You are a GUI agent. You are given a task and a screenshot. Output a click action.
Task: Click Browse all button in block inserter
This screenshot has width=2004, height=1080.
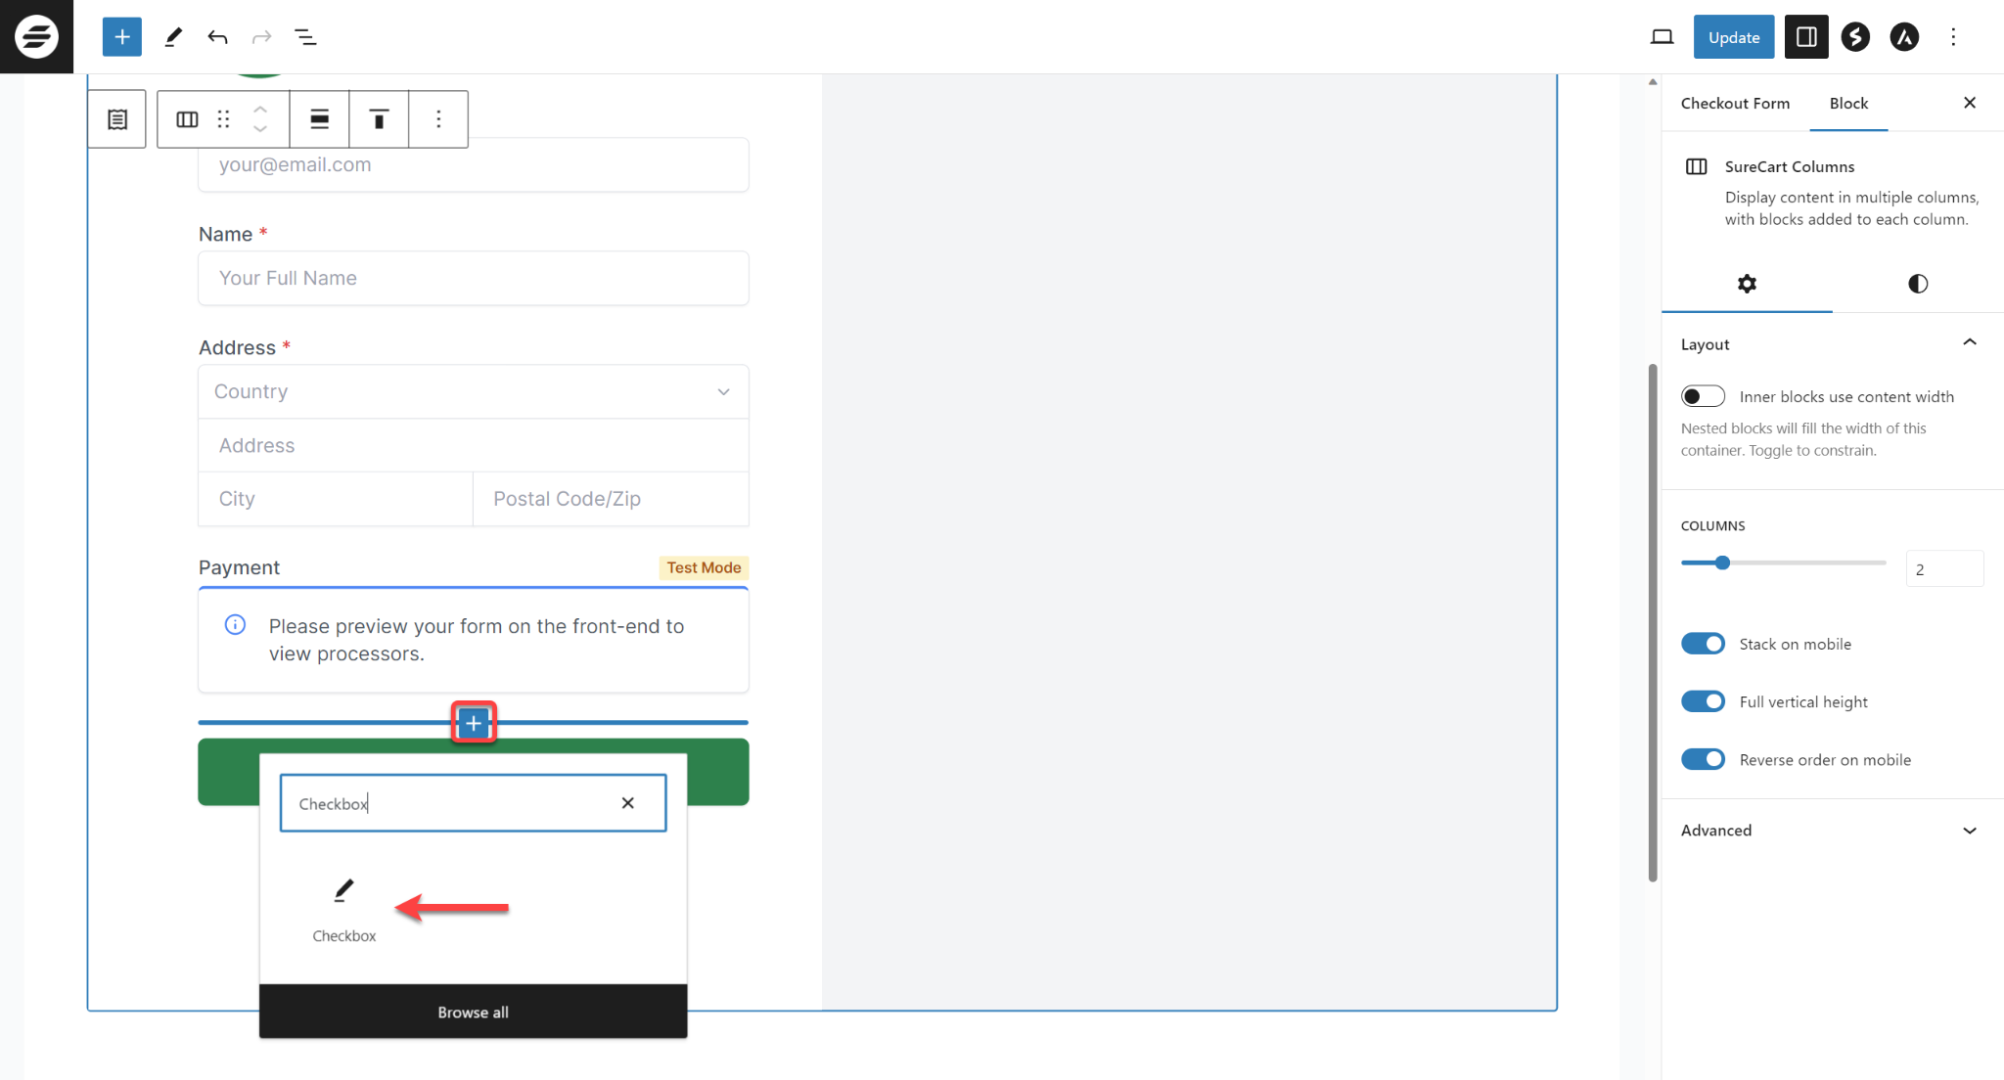(474, 1012)
